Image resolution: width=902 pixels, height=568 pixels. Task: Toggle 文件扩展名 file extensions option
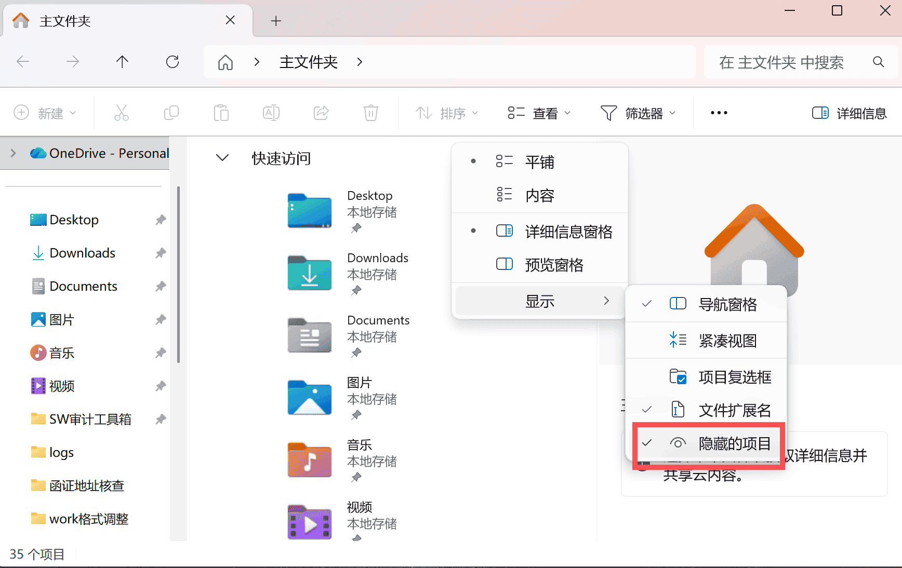tap(707, 410)
